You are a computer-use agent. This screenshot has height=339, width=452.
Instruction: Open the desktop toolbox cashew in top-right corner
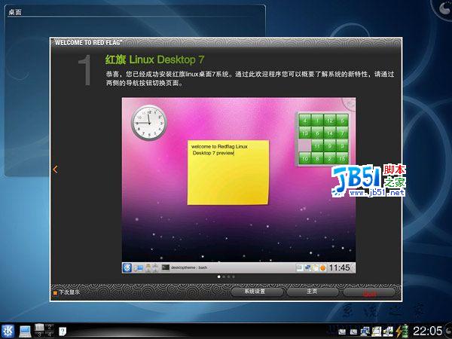pos(444,8)
